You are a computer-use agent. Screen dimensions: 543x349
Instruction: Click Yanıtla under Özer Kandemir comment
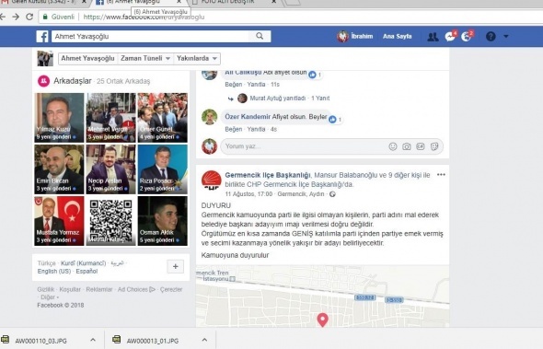click(256, 129)
